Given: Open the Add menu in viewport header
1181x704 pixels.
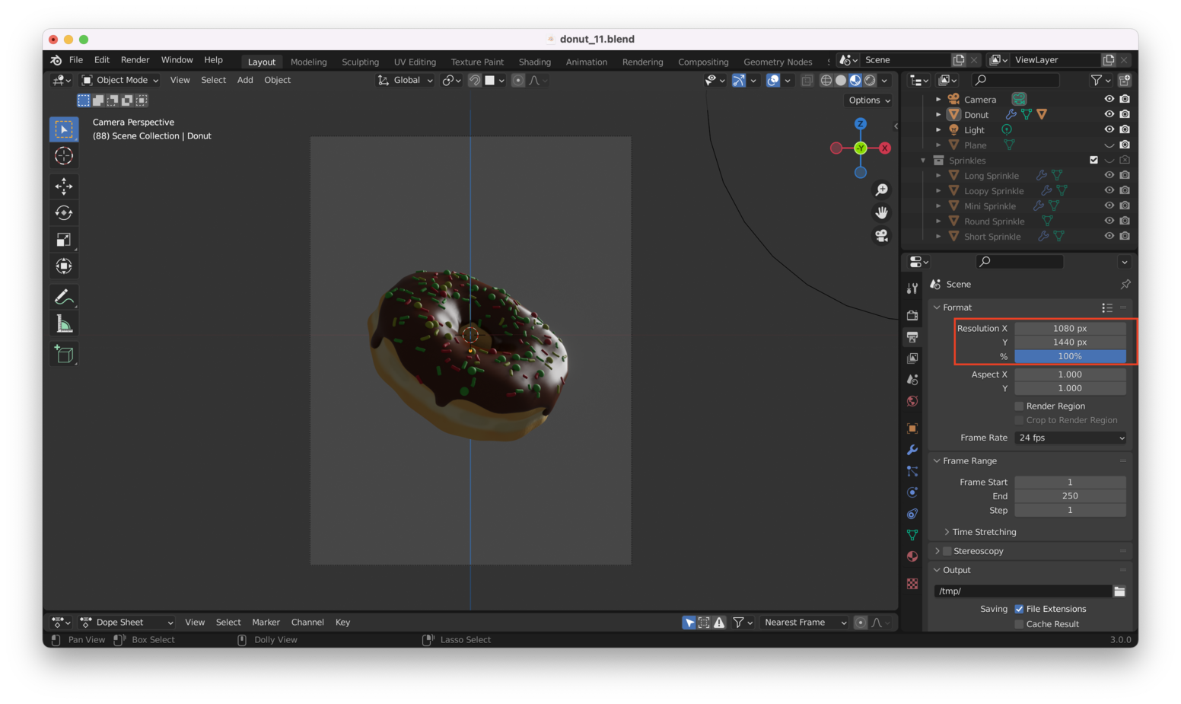Looking at the screenshot, I should (245, 80).
